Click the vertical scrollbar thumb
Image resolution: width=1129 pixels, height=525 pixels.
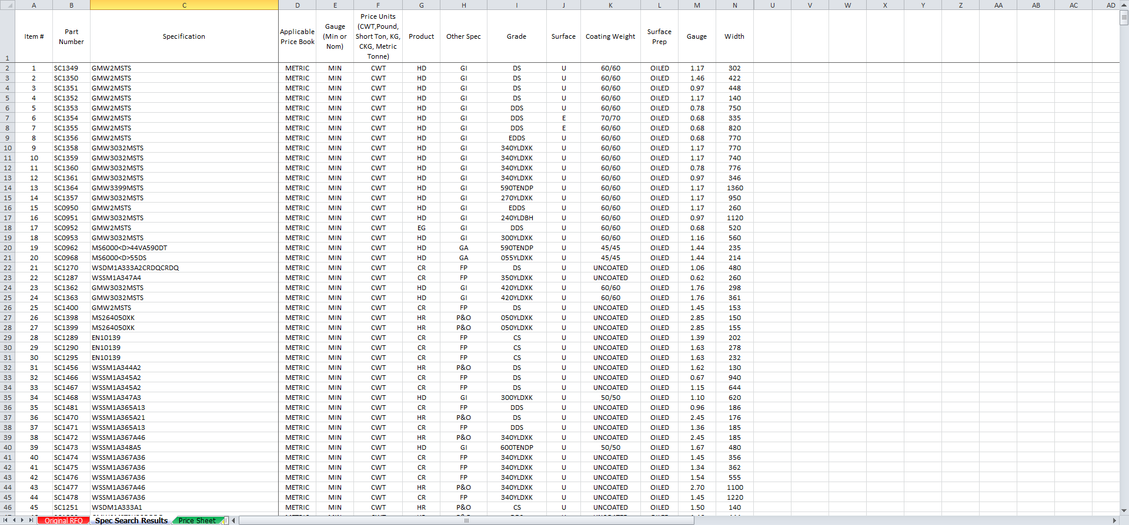(1124, 18)
